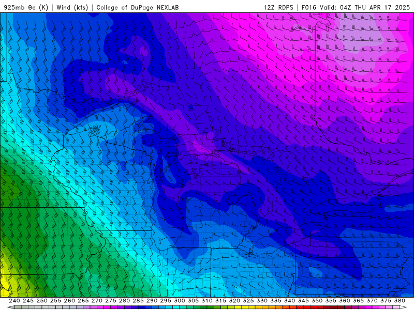Click the 375 value on the color scale
Screen dimensions: 414x310
(386, 301)
